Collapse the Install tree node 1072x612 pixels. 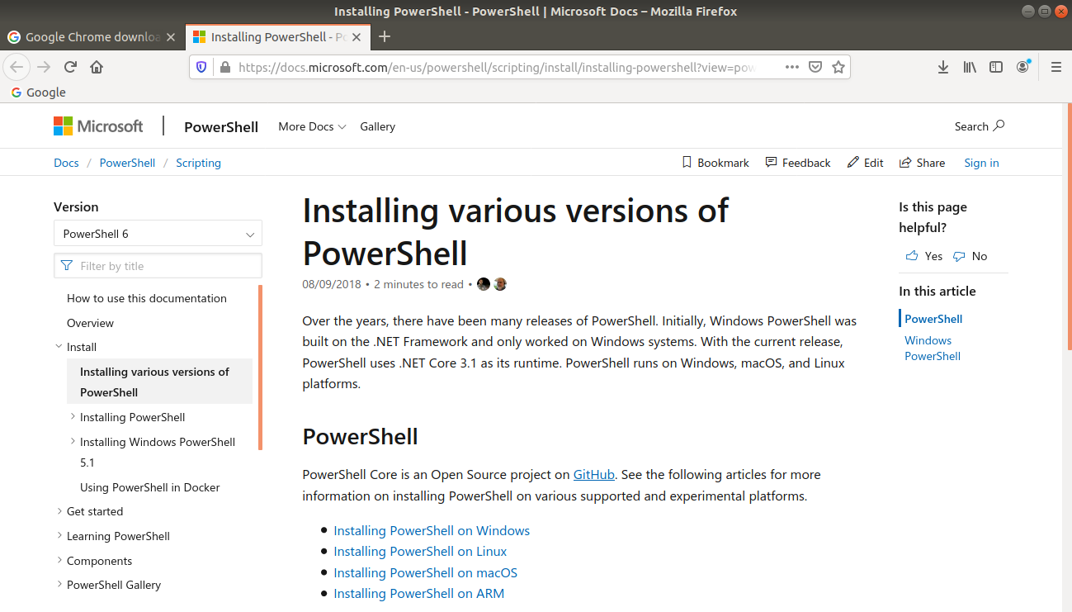tap(59, 347)
